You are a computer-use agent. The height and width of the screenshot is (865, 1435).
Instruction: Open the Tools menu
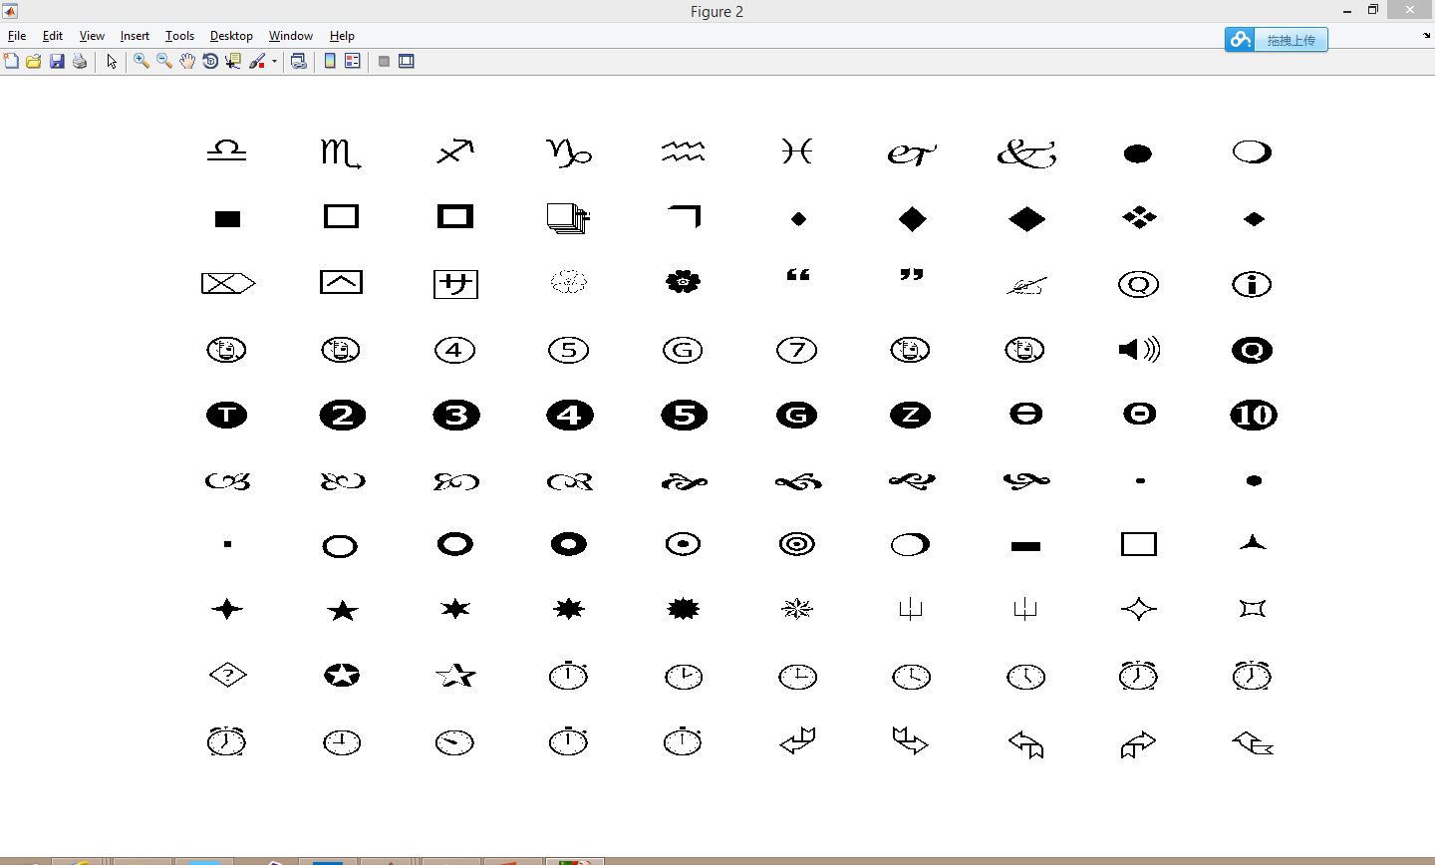(x=179, y=36)
